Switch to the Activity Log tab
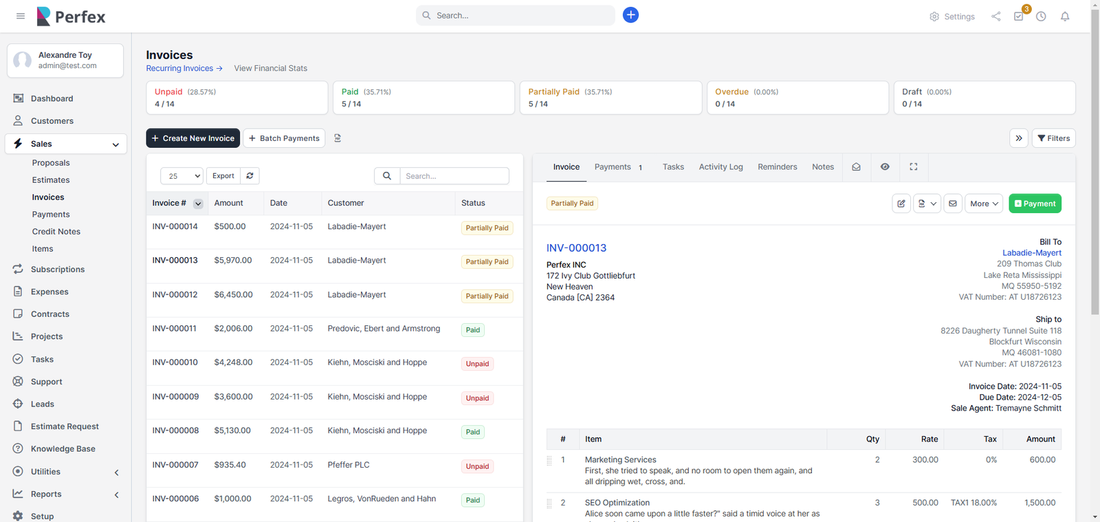Viewport: 1100px width, 522px height. [720, 167]
